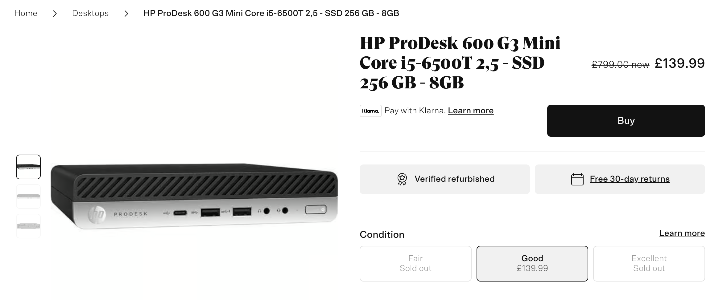Select the first front-view product thumbnail
This screenshot has height=300, width=723.
[x=28, y=167]
